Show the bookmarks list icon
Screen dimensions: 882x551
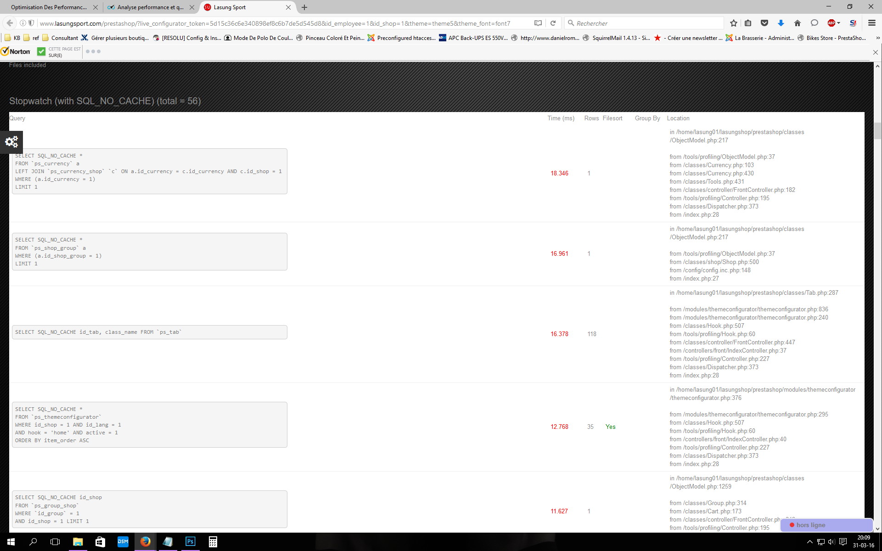point(748,23)
